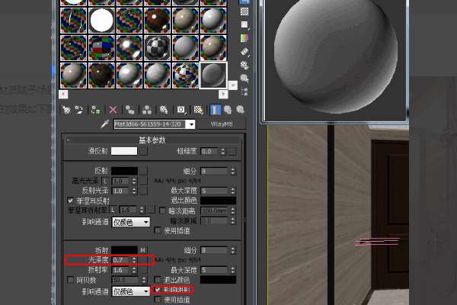Toggle the 菲涅耳反射 checkbox
This screenshot has height=305, width=457.
tap(70, 201)
